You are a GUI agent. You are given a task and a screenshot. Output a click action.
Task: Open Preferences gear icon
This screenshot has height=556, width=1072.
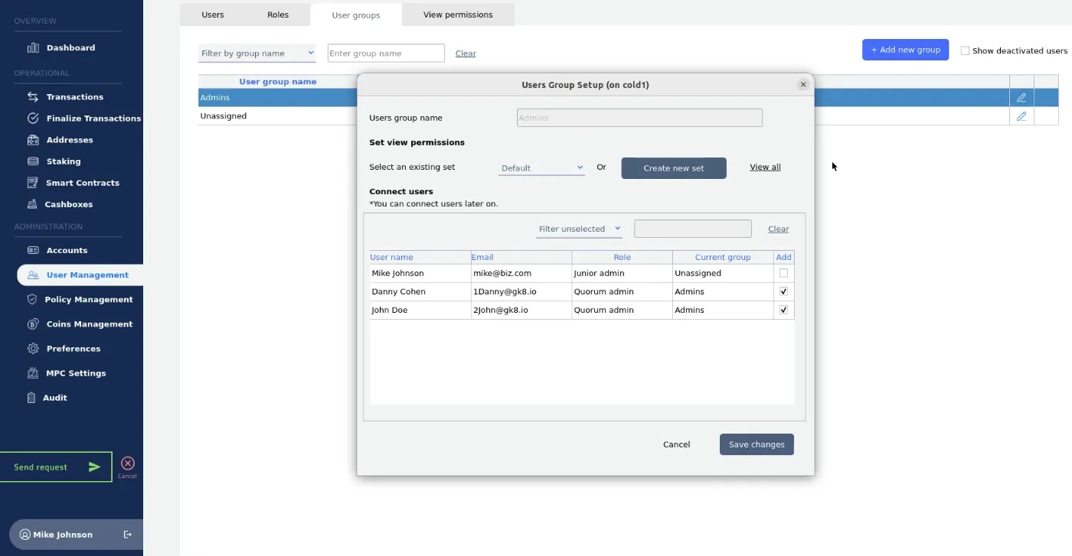pos(33,349)
